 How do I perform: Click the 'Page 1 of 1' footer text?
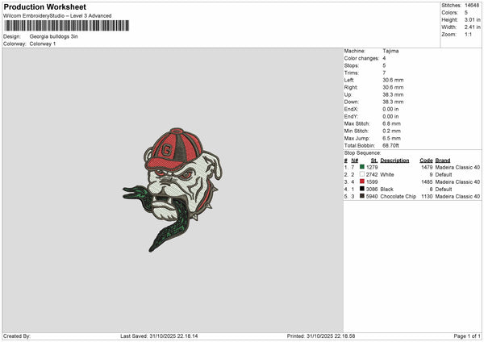coord(467,336)
